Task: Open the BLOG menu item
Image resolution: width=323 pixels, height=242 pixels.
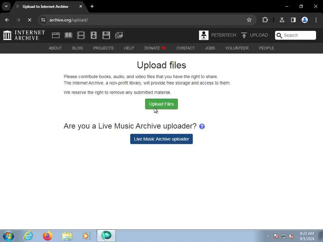Action: [x=78, y=48]
